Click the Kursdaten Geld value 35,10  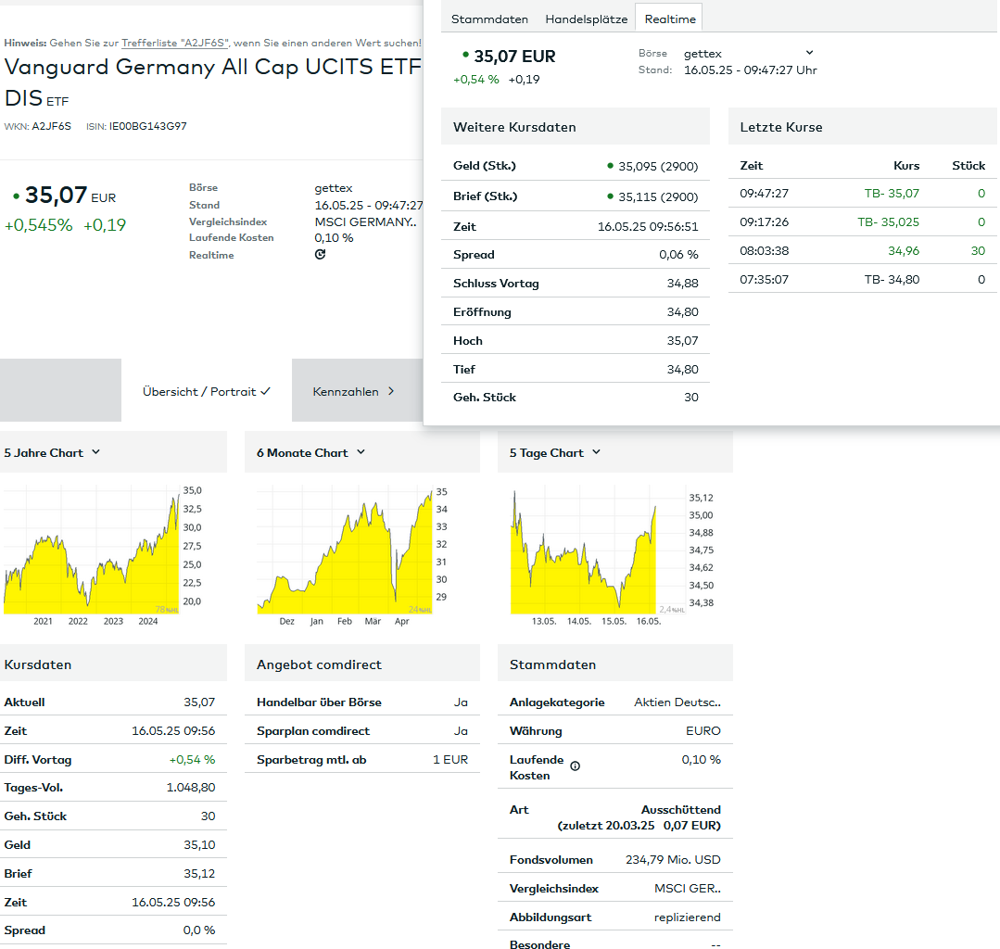click(199, 845)
